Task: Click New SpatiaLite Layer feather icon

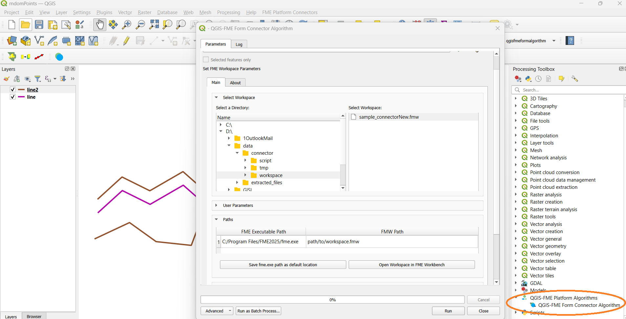Action: point(53,41)
